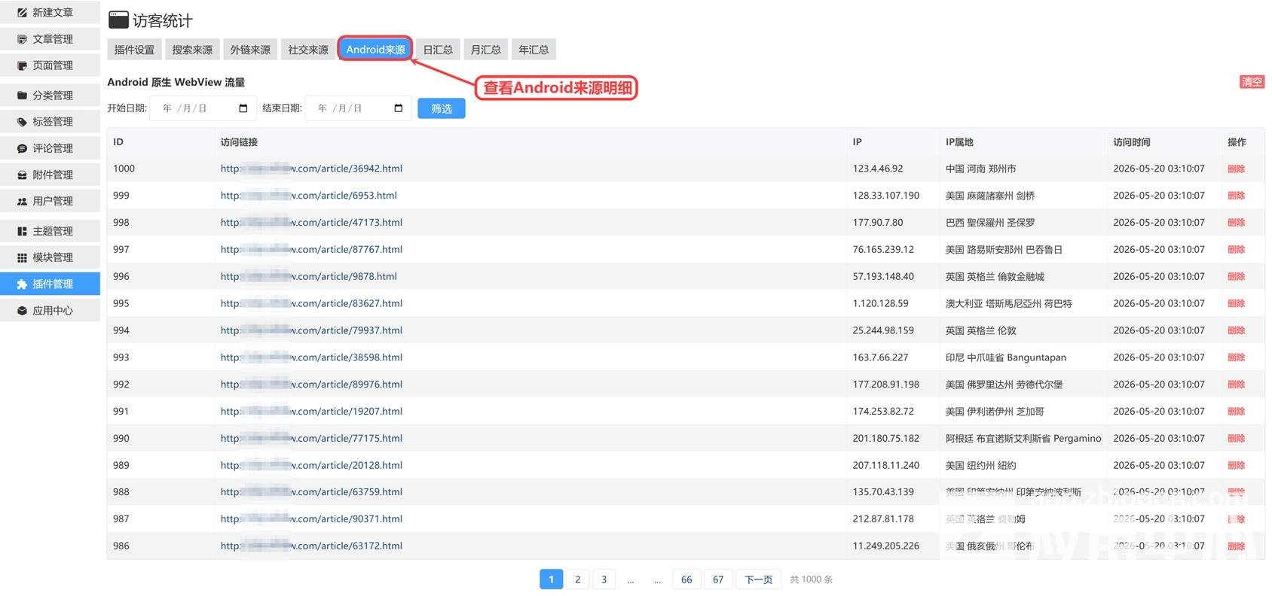The image size is (1272, 596).
Task: Delete record ID 994
Action: point(1236,330)
